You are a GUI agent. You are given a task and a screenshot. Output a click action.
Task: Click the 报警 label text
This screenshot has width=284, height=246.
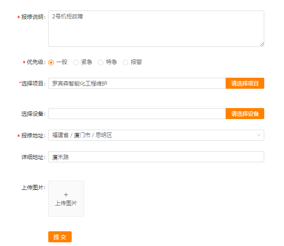pos(136,62)
